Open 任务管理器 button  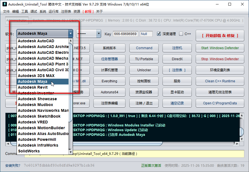[x=109, y=59]
